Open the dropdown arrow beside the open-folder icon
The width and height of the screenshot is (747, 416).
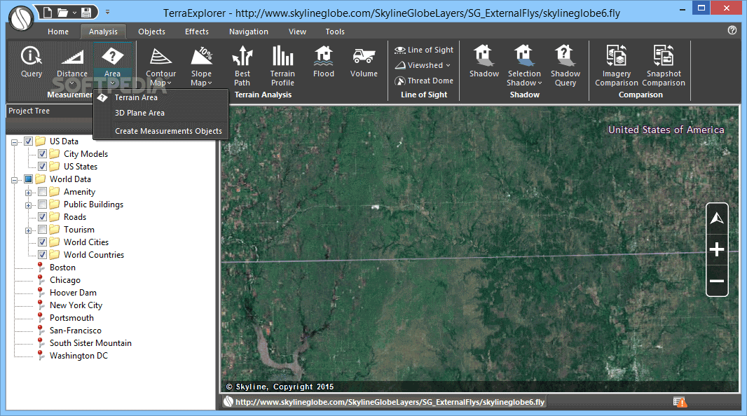click(x=74, y=13)
